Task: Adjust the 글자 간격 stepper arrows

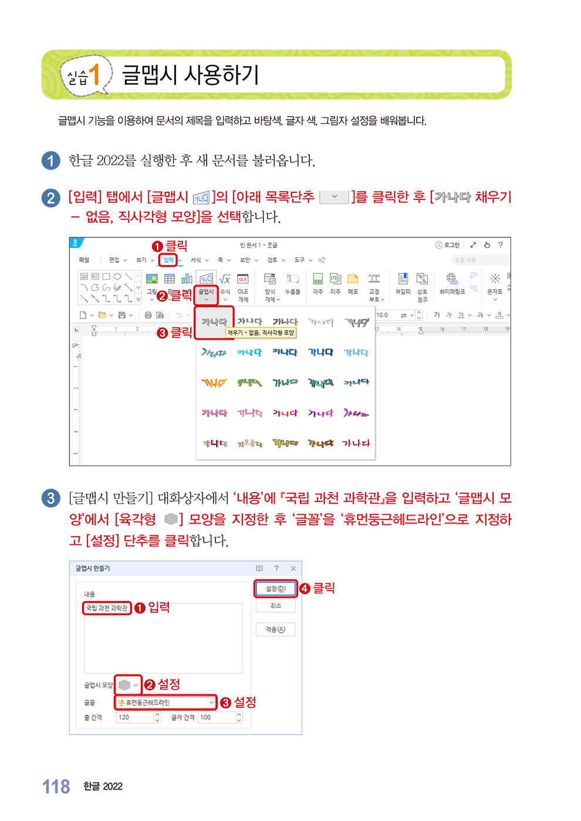Action: coord(239,717)
